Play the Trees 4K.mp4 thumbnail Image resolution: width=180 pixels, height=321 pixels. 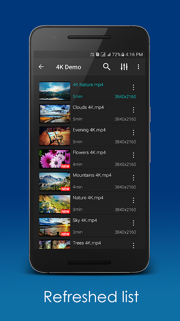click(55, 244)
